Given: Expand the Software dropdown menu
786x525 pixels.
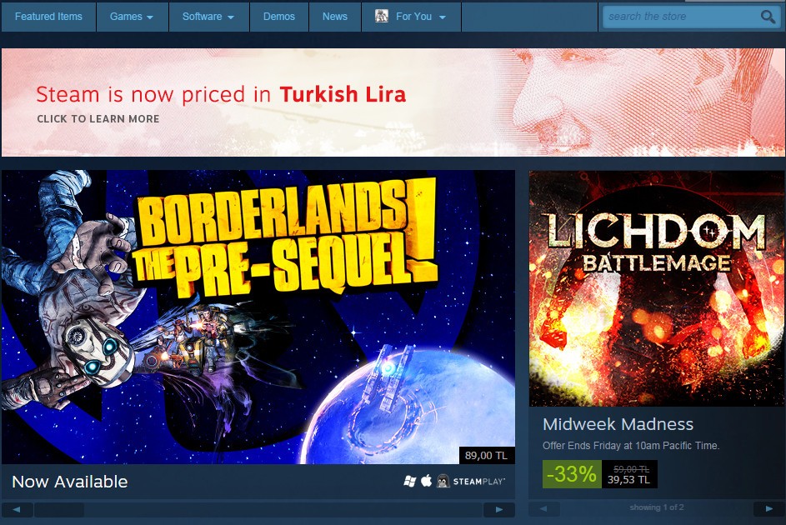Looking at the screenshot, I should (x=208, y=17).
